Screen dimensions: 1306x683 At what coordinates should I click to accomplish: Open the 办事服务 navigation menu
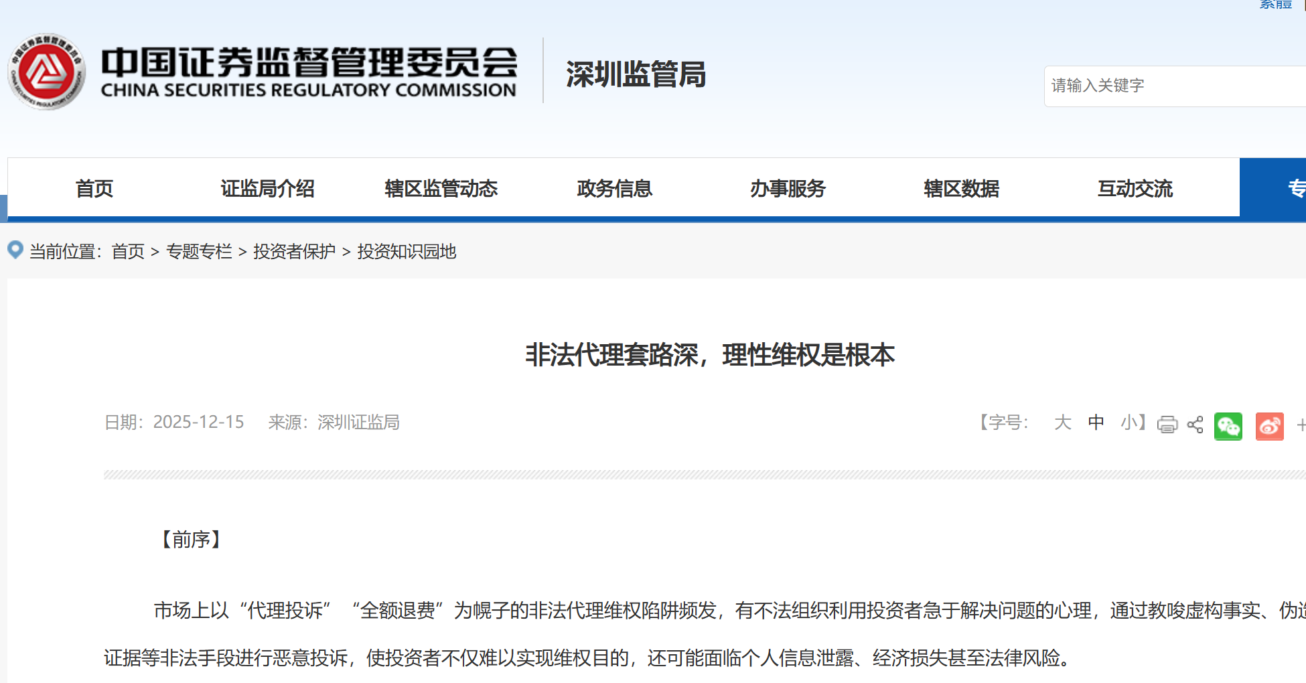pos(787,189)
